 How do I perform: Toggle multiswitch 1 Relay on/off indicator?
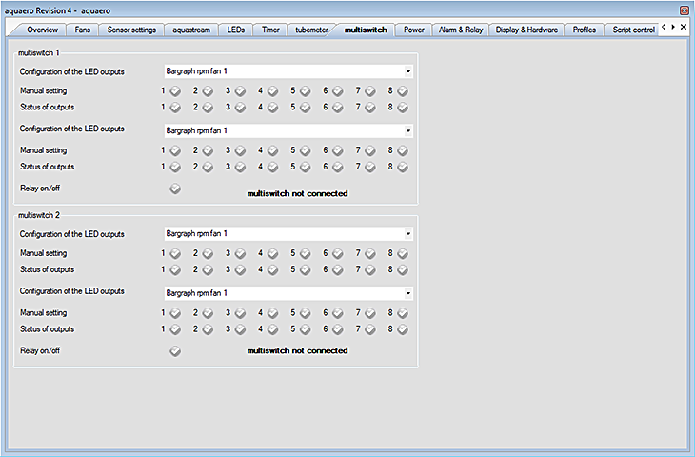[175, 189]
